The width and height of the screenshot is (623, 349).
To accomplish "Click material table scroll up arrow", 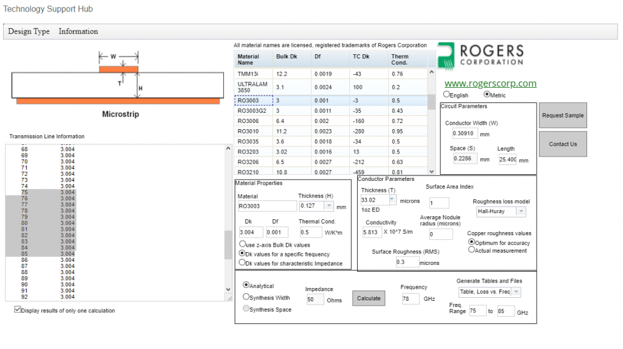I will point(431,72).
